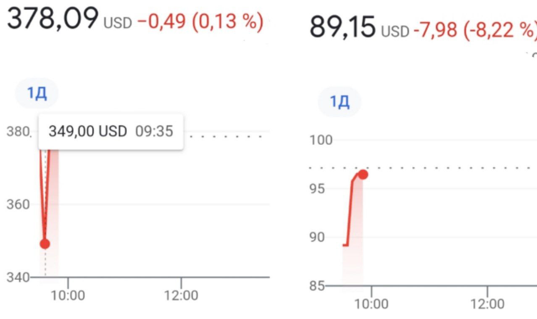Select the 1Д tab on the 89,15 chart

pyautogui.click(x=340, y=103)
